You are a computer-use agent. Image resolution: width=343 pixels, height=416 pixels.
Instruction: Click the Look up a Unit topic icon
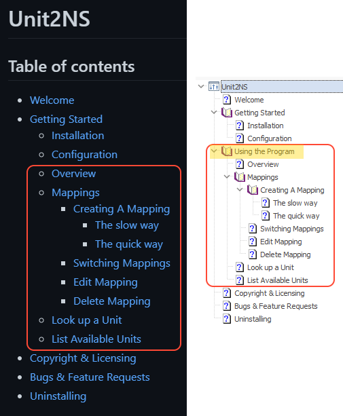click(x=240, y=267)
